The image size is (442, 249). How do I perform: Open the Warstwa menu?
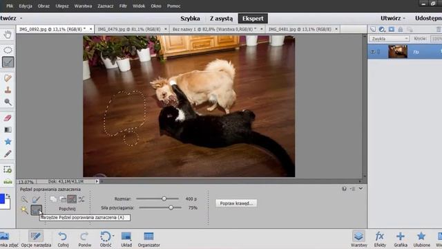83,6
